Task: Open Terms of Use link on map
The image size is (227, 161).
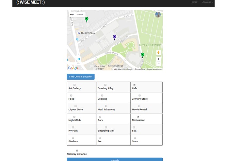Action: tap(140, 69)
